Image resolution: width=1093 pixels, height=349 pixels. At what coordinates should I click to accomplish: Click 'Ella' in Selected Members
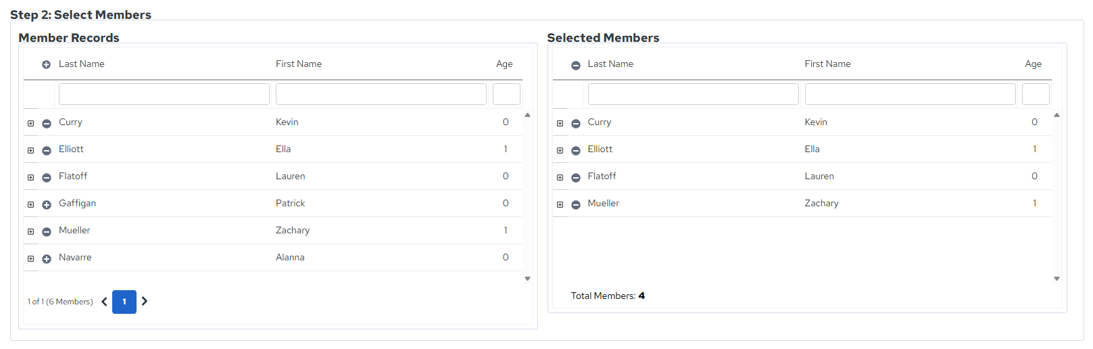tap(812, 149)
